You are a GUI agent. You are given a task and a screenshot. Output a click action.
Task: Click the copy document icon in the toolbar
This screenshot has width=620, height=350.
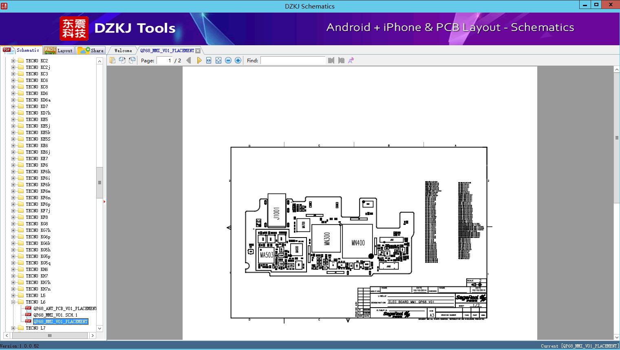tap(113, 60)
